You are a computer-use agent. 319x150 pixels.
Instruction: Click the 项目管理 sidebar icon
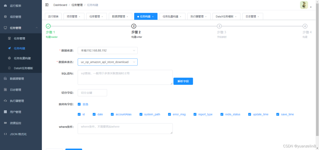click(x=5, y=17)
